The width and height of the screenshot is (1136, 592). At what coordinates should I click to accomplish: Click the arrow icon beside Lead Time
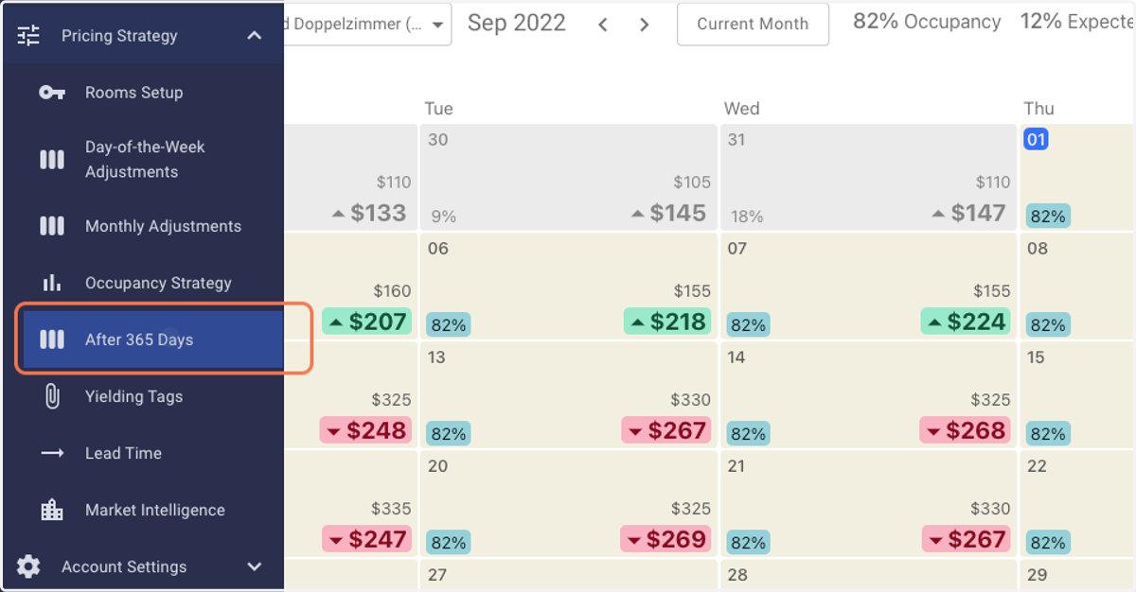pos(52,453)
